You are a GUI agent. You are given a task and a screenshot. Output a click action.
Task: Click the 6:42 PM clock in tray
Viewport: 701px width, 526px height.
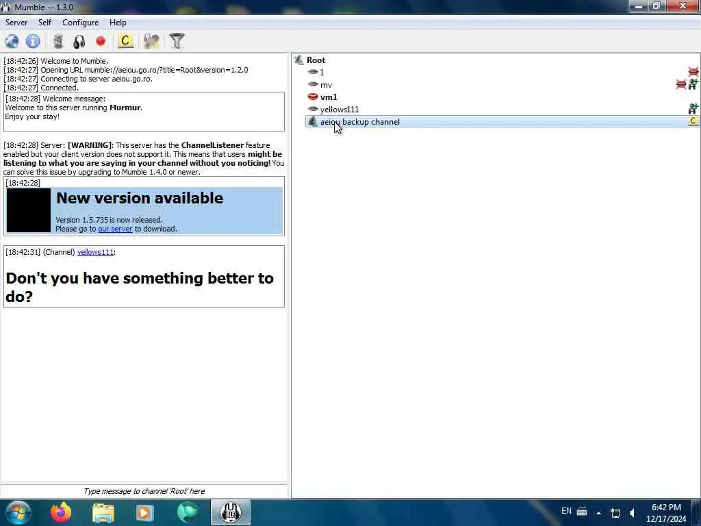click(666, 508)
